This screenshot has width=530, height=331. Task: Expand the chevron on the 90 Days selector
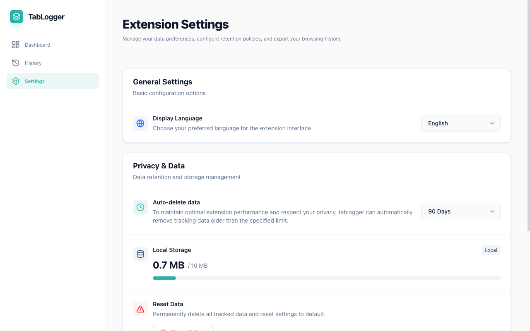coord(492,211)
